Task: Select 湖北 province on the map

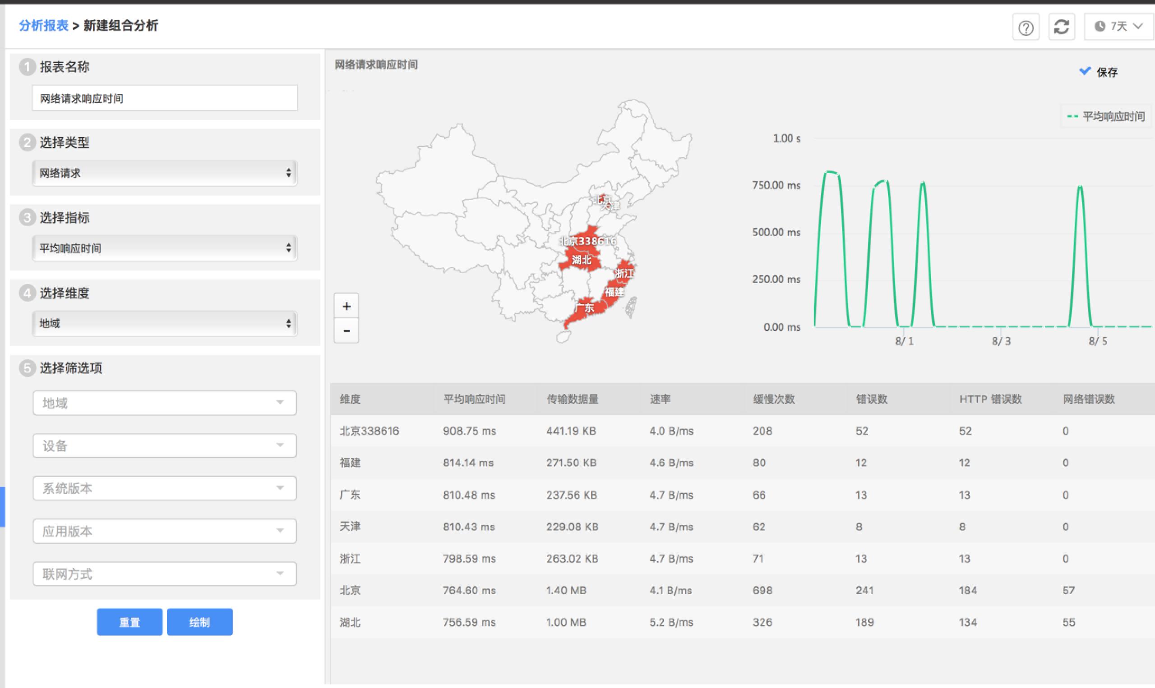Action: (581, 260)
